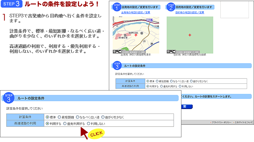Click the blue search button ending in 索

click(x=187, y=106)
